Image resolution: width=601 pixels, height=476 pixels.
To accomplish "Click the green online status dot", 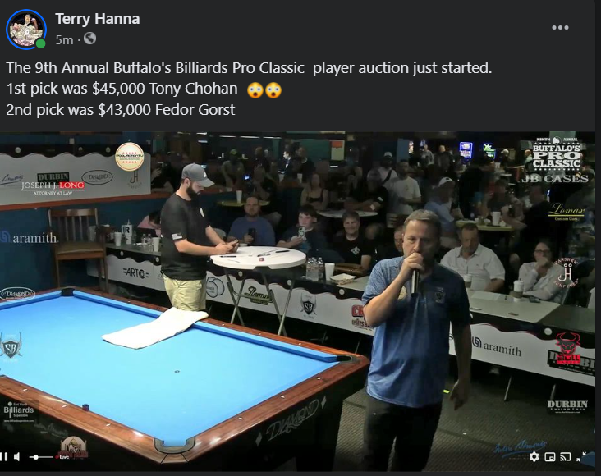I will [x=40, y=43].
